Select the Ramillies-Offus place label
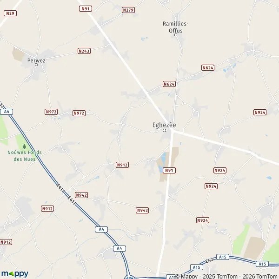 pos(176,27)
